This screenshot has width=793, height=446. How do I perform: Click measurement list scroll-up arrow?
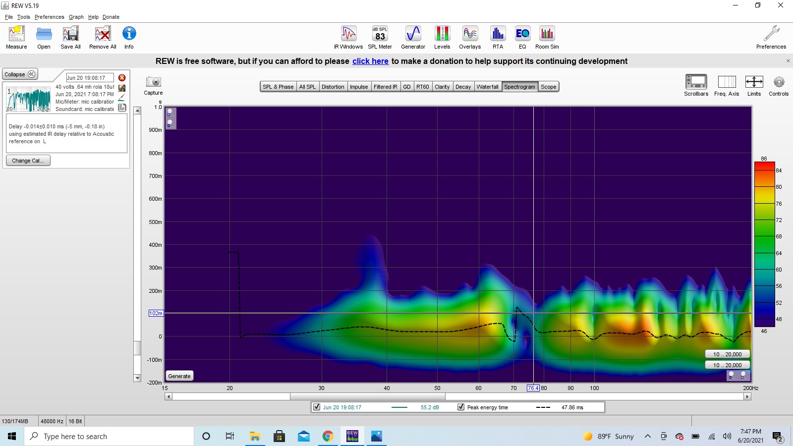tap(137, 111)
